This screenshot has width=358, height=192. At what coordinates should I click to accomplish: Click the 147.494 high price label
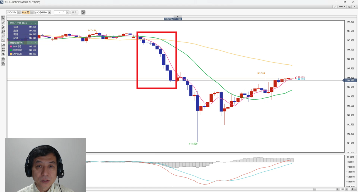pyautogui.click(x=92, y=30)
